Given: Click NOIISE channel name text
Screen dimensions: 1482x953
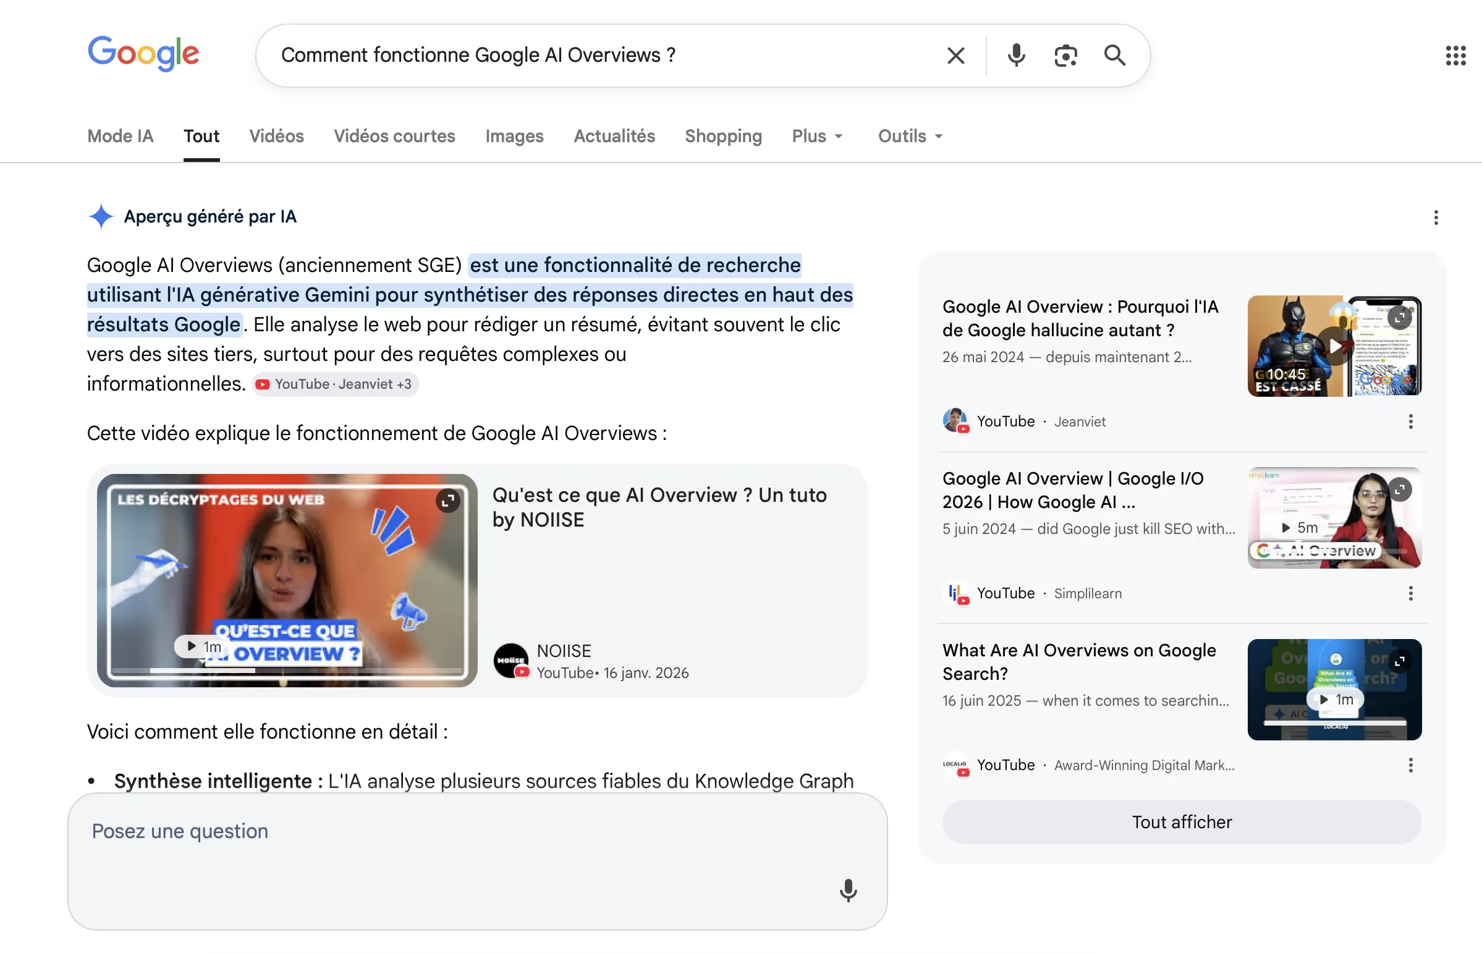Looking at the screenshot, I should click(x=564, y=651).
